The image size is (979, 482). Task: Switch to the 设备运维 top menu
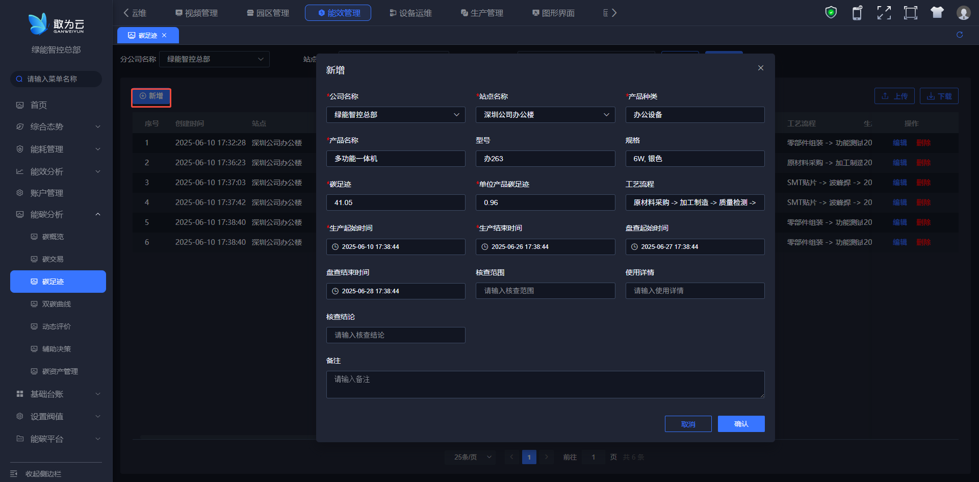click(410, 13)
